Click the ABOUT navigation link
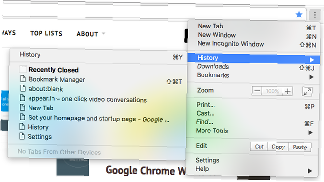 pyautogui.click(x=87, y=34)
